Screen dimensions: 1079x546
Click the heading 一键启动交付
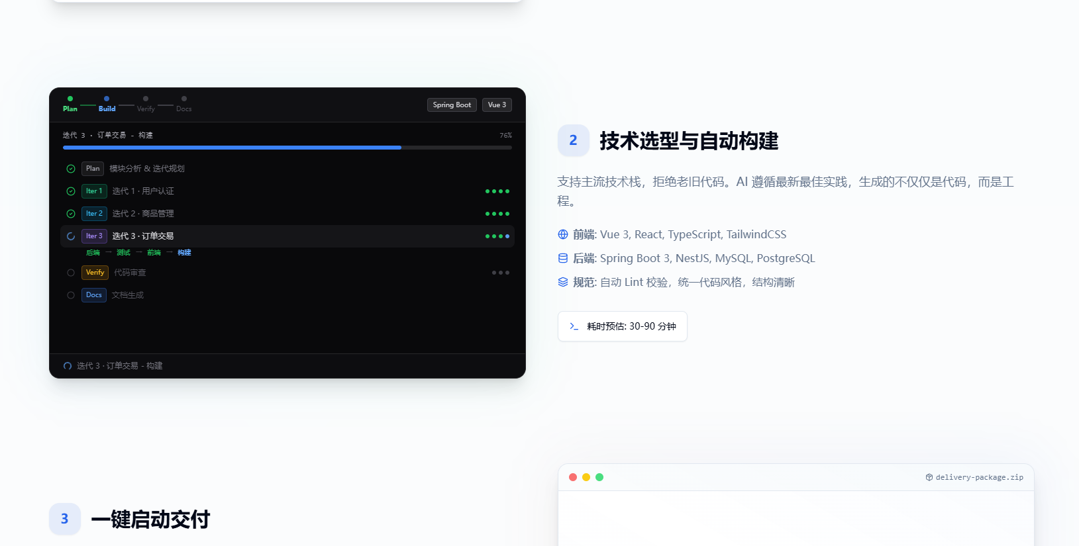click(150, 520)
